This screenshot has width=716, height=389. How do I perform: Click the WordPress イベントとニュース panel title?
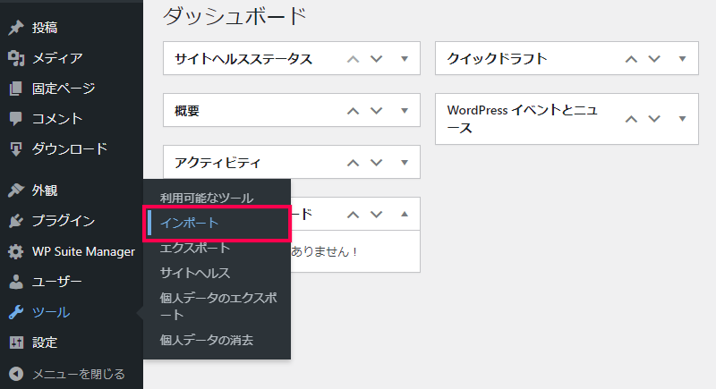(x=522, y=119)
